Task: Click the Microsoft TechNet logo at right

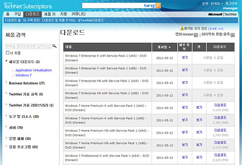Action: [222, 14]
